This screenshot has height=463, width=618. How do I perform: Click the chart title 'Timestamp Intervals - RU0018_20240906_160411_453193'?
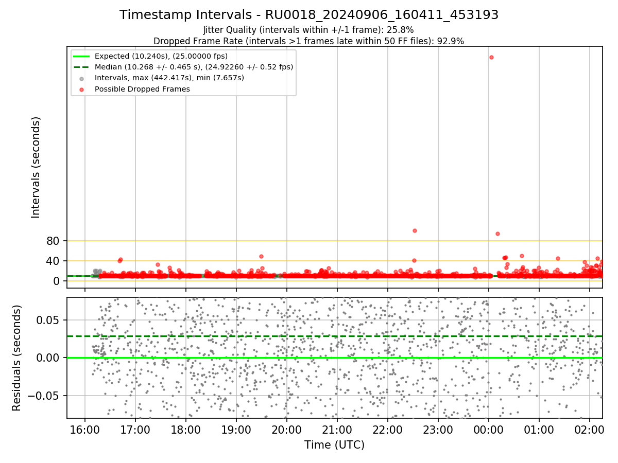point(309,15)
